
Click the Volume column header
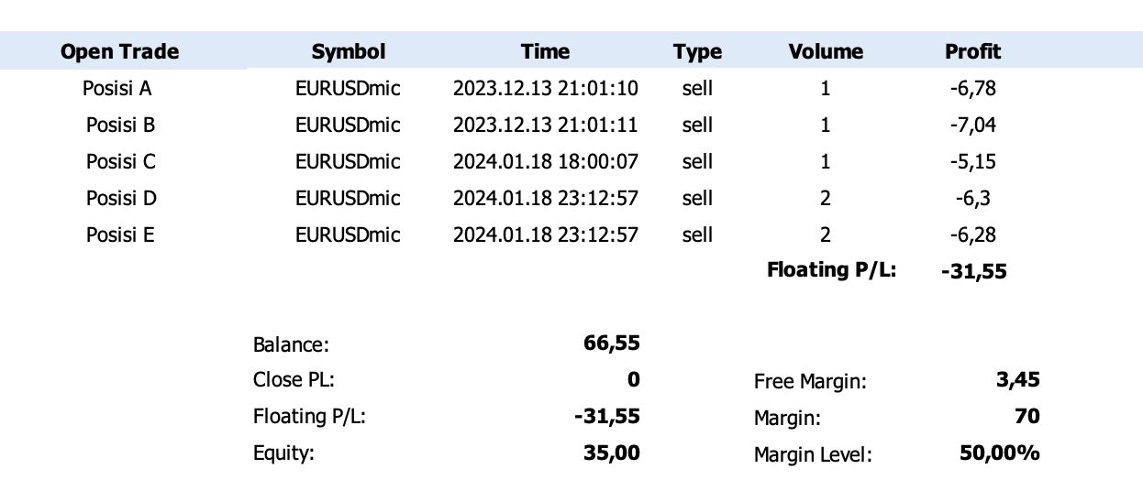[826, 51]
